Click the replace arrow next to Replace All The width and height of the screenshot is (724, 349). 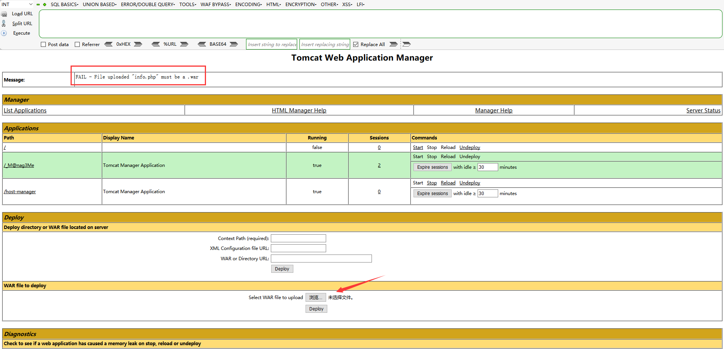coord(393,44)
